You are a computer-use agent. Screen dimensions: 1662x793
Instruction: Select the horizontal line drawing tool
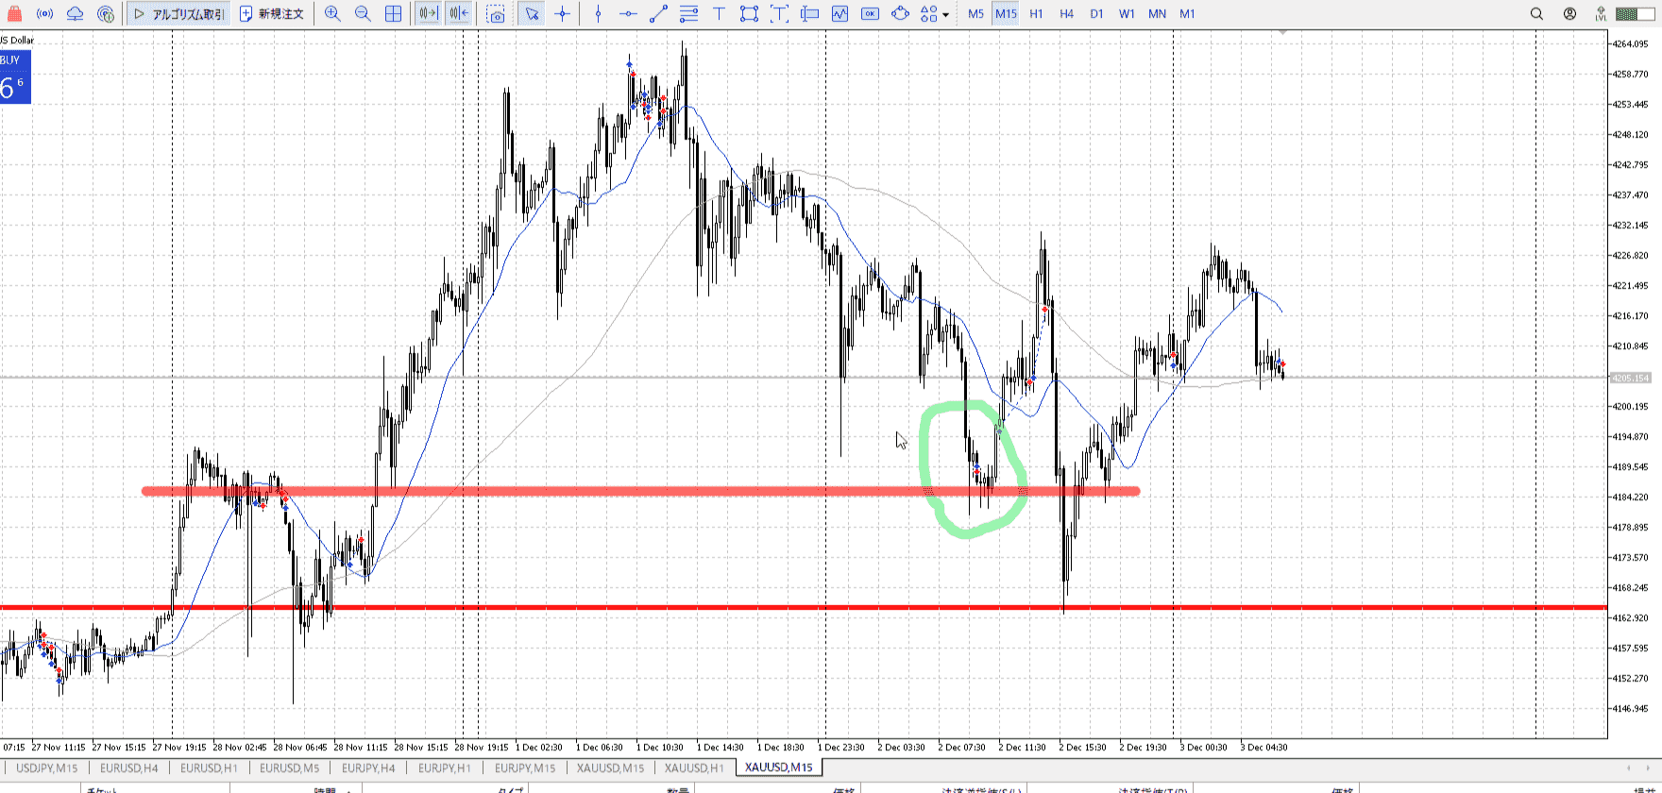[628, 14]
